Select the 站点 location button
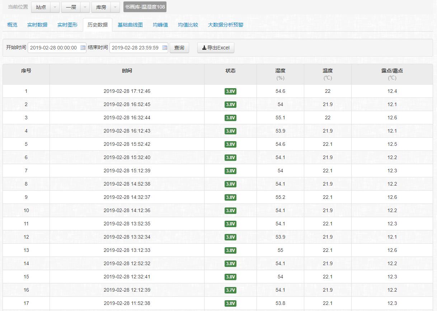The width and height of the screenshot is (437, 311). click(41, 7)
